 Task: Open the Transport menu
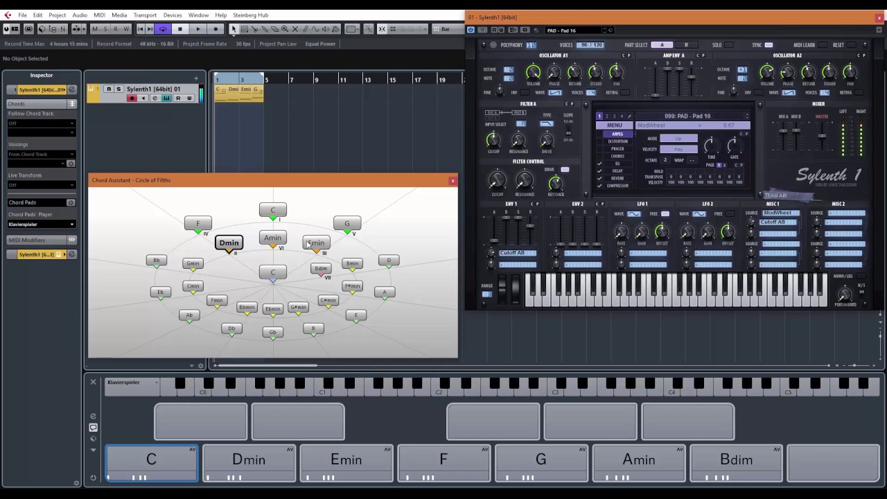pyautogui.click(x=145, y=15)
